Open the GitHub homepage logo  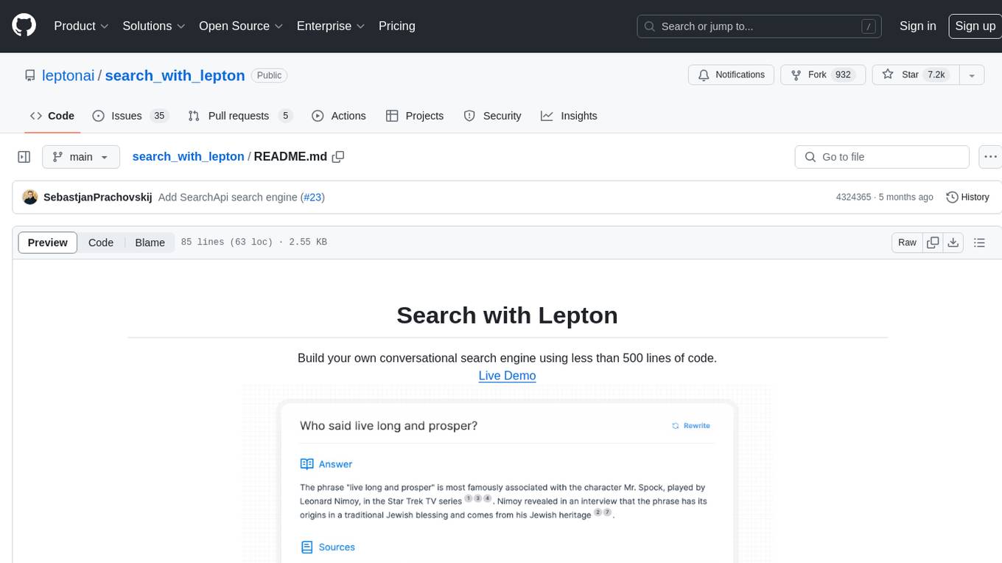pyautogui.click(x=24, y=26)
